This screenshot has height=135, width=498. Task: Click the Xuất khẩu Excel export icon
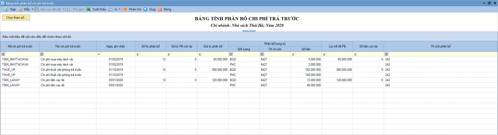click(89, 9)
